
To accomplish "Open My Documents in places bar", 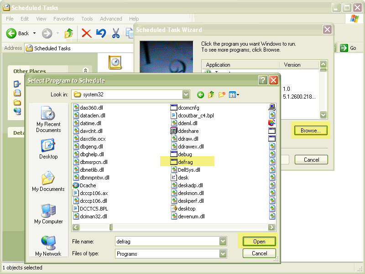I will [48, 181].
